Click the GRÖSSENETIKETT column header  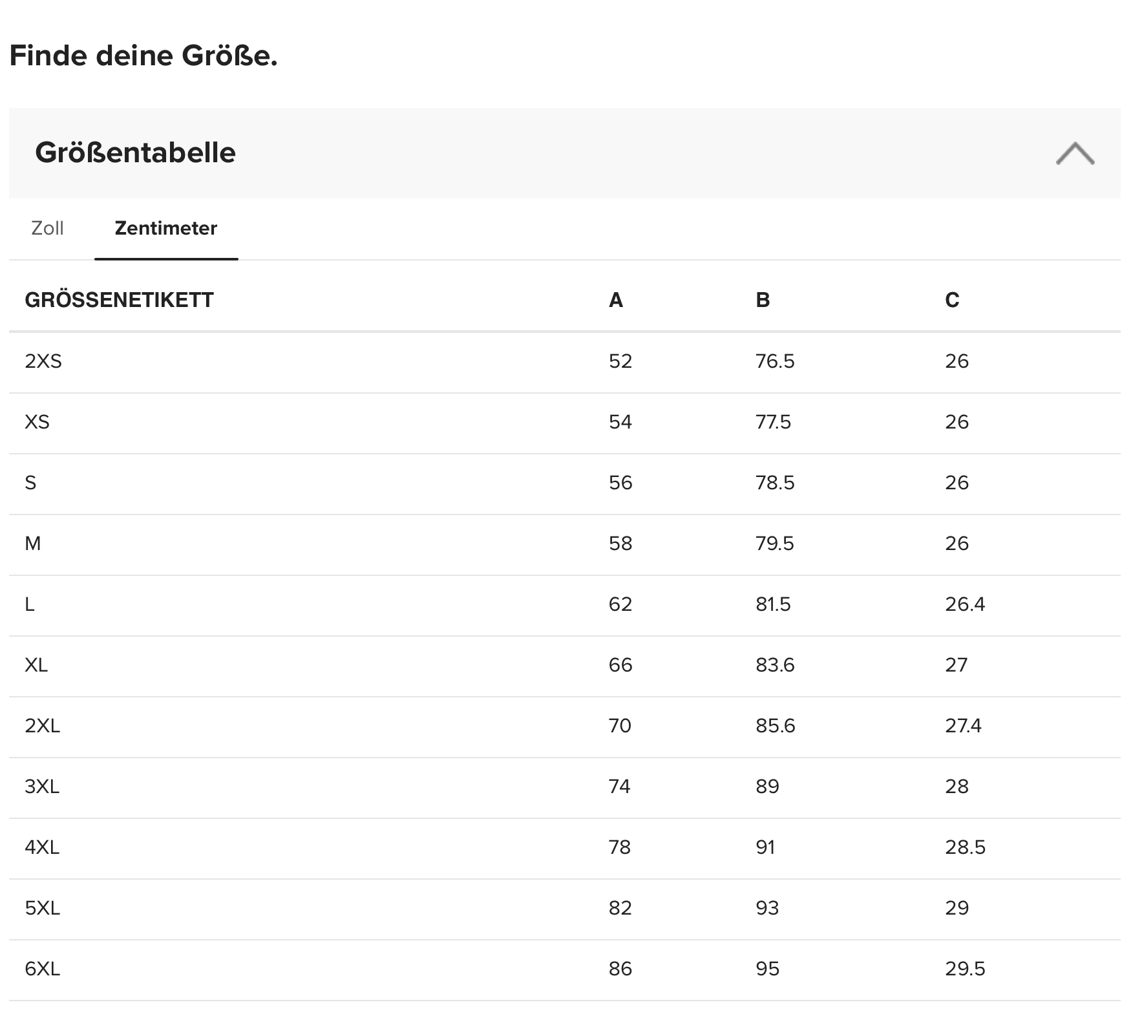pyautogui.click(x=119, y=300)
